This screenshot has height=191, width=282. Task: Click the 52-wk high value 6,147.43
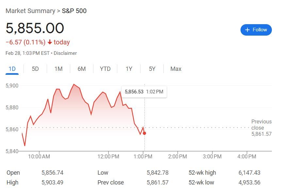tap(249, 173)
